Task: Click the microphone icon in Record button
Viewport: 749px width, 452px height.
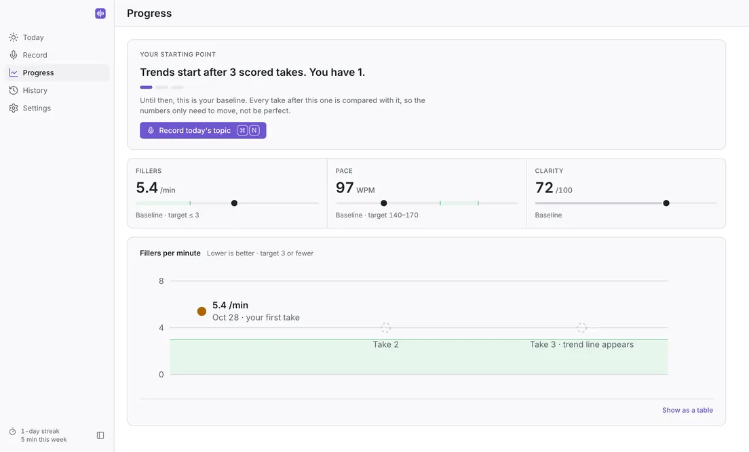Action: 151,130
